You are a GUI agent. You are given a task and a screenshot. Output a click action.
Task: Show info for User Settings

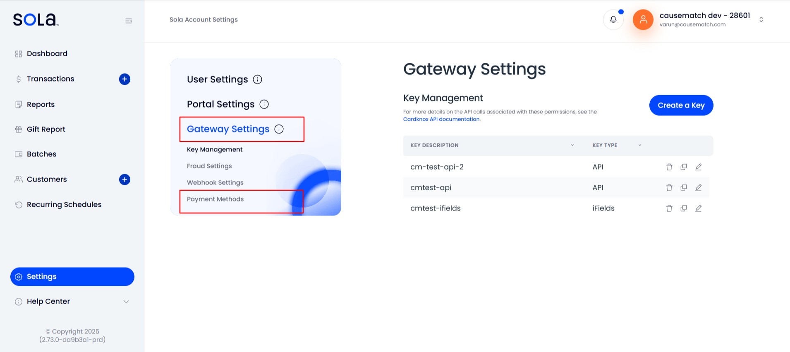click(257, 79)
